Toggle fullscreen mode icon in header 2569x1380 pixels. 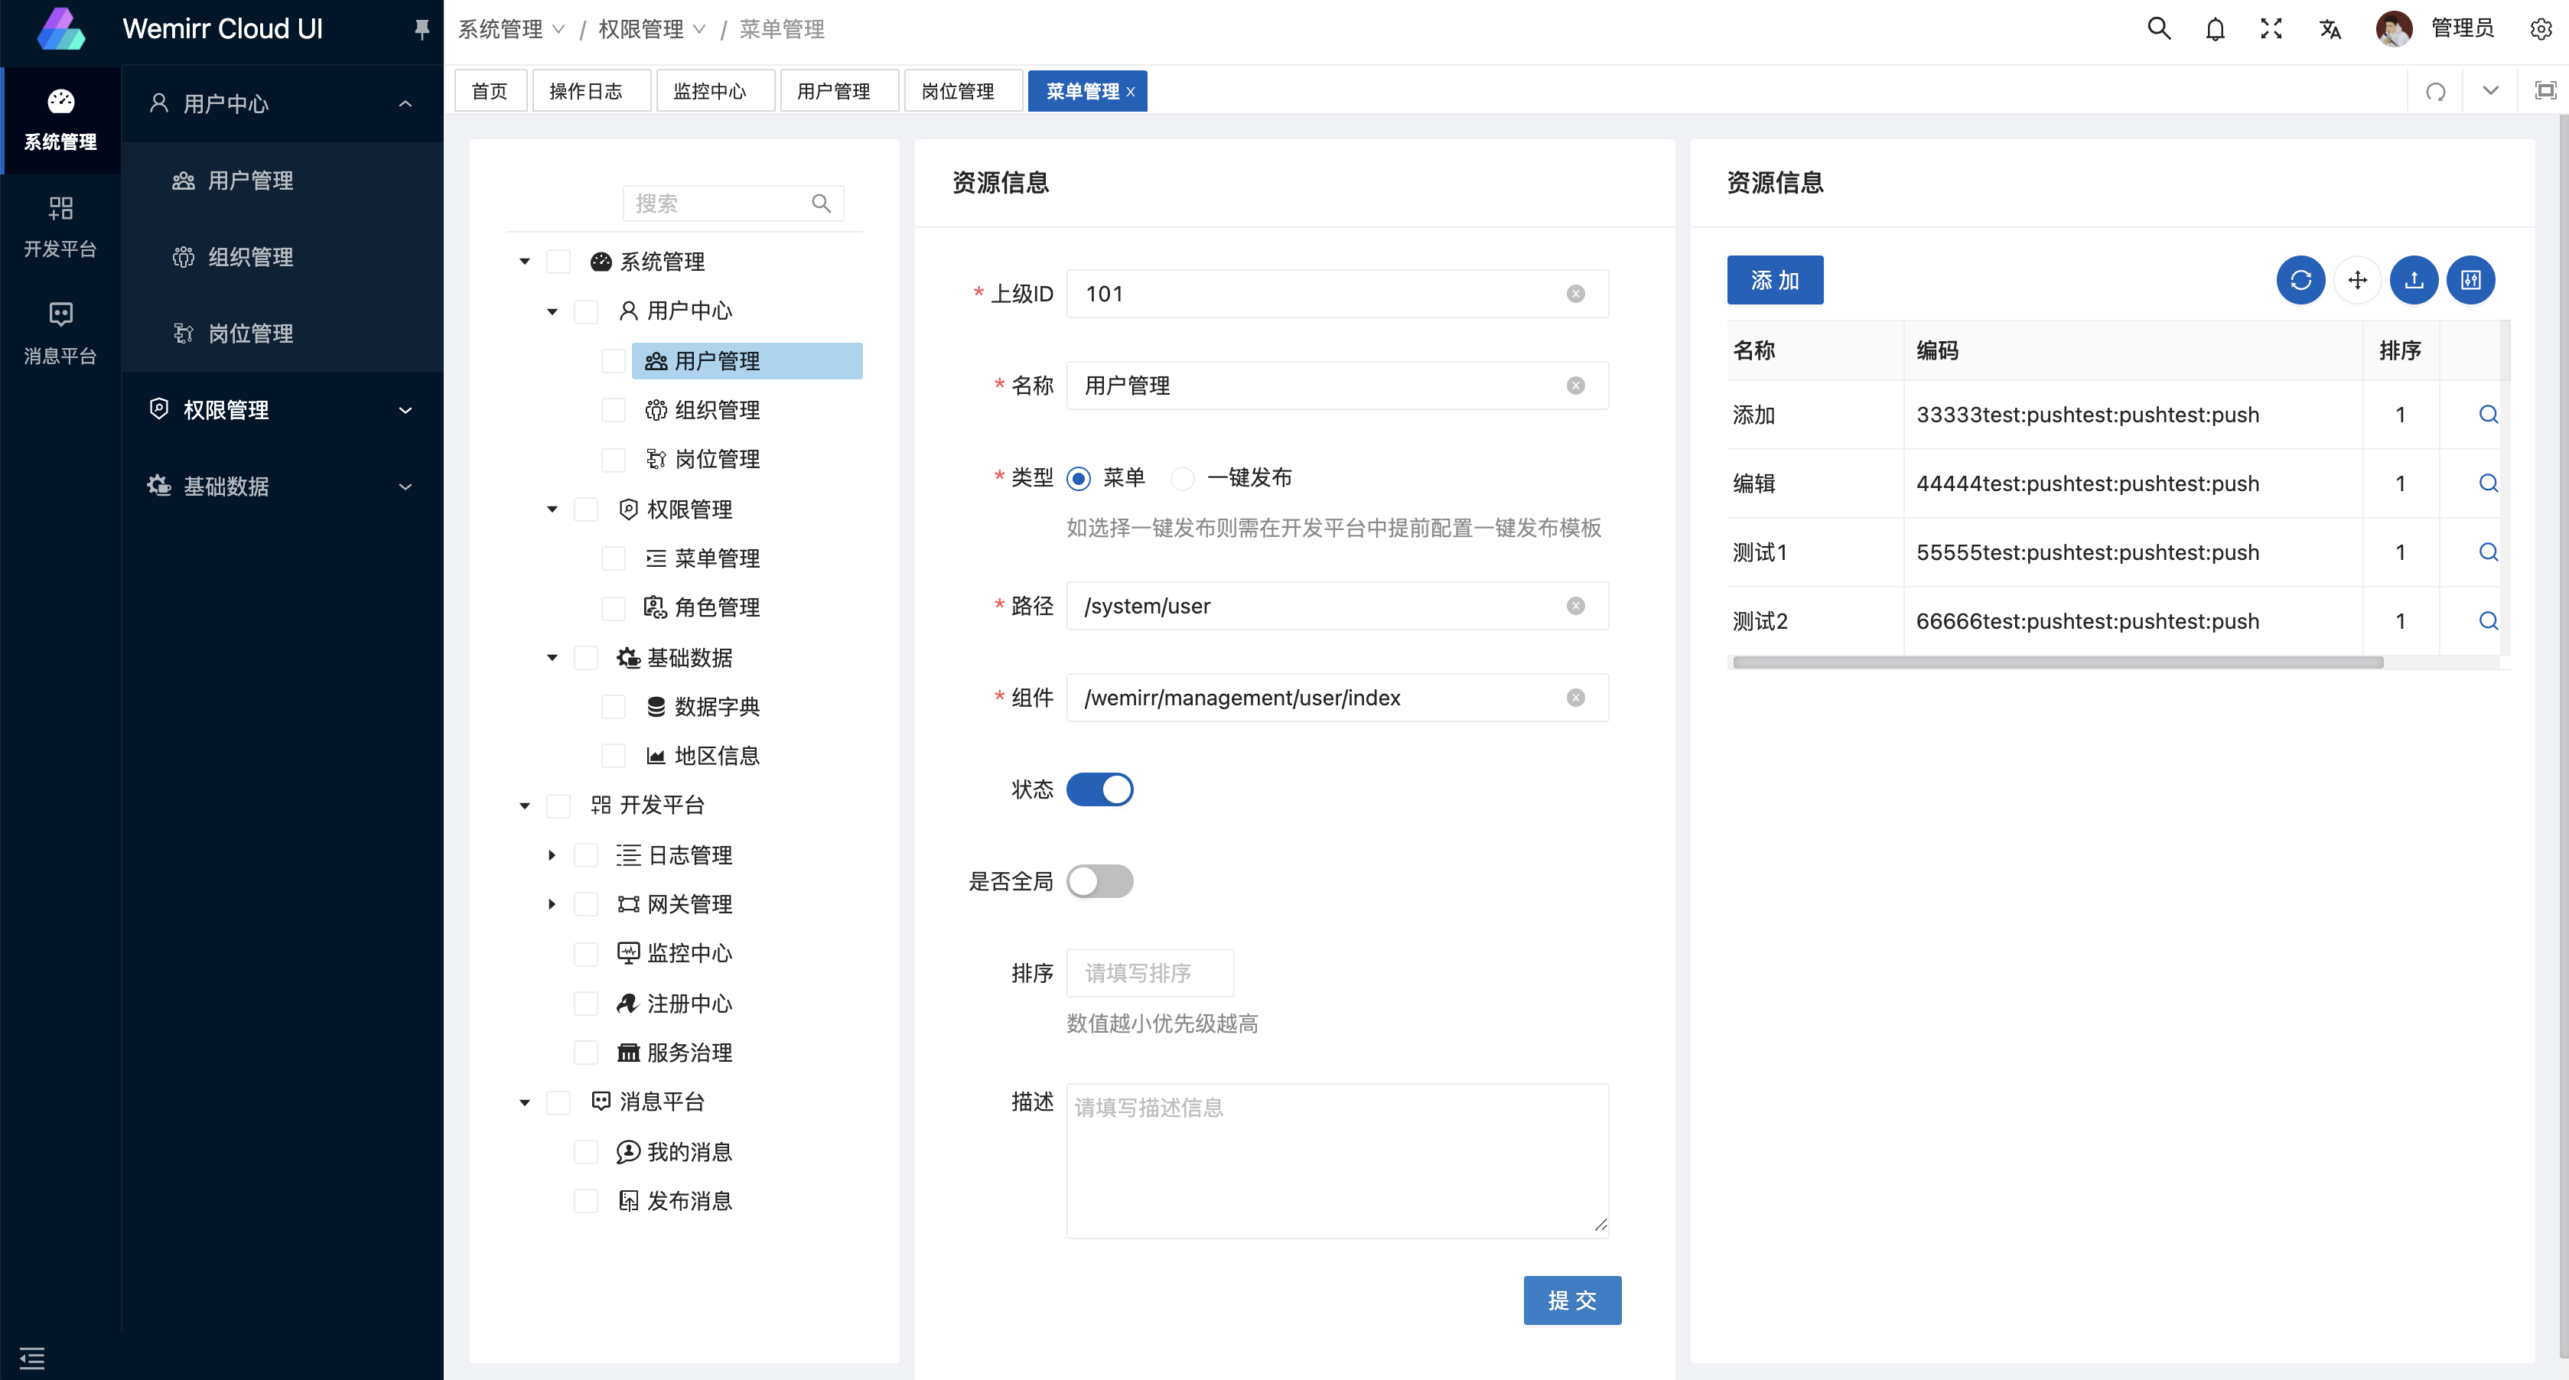[x=2271, y=29]
